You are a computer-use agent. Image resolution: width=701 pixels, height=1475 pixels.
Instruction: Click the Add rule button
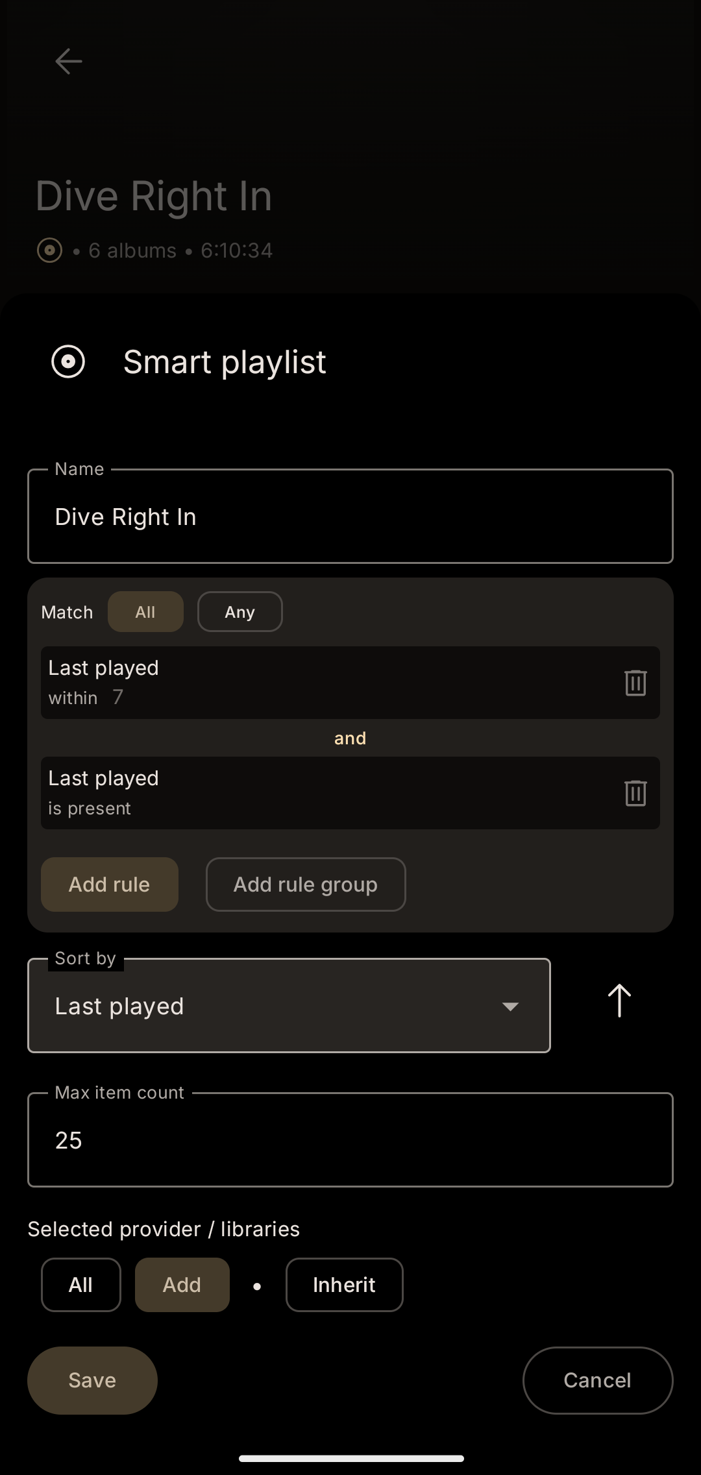pos(109,884)
